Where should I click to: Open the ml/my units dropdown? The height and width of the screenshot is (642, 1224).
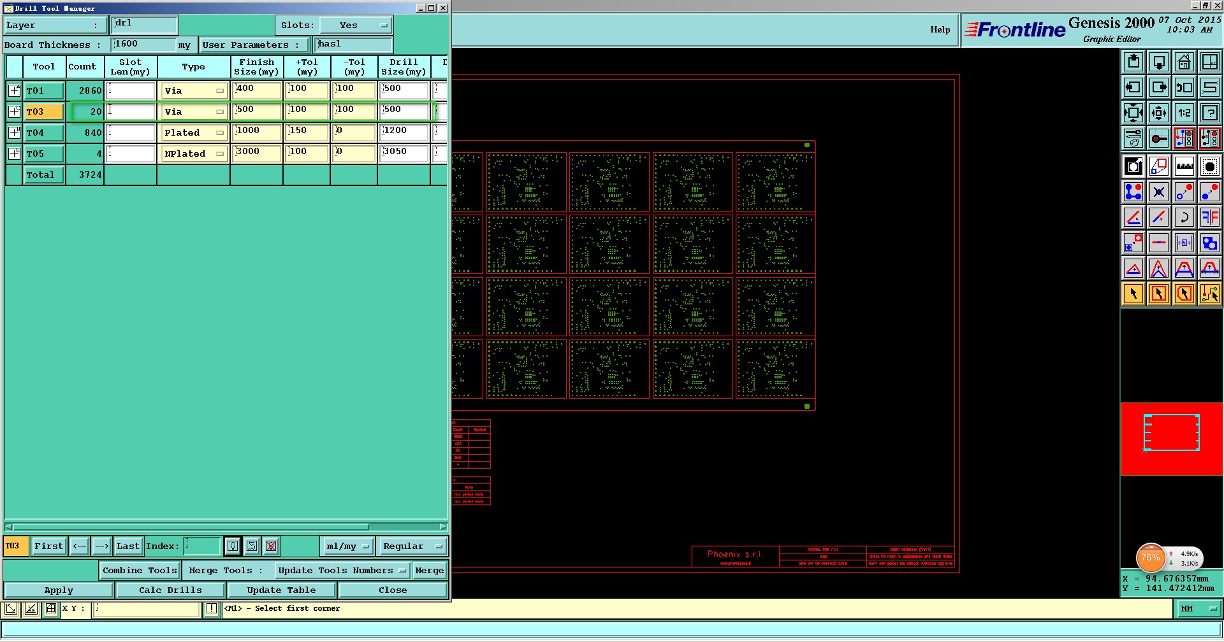[347, 546]
